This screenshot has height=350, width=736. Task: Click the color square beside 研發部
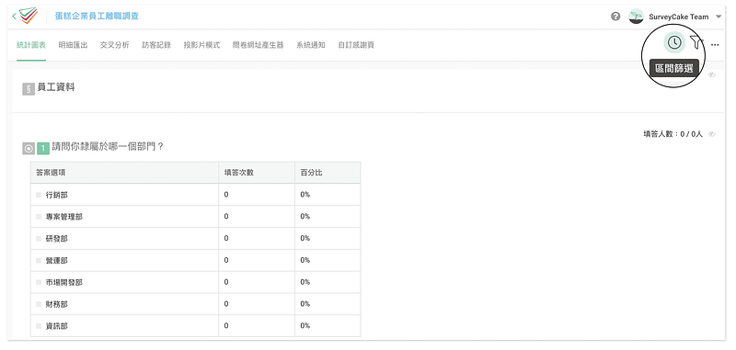[x=39, y=239]
